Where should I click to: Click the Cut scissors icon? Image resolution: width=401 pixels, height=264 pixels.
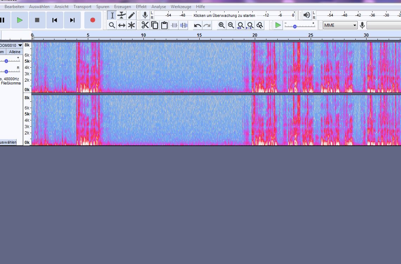145,25
